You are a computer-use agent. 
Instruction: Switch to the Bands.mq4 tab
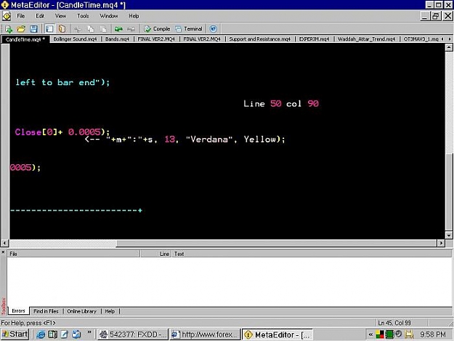[117, 39]
